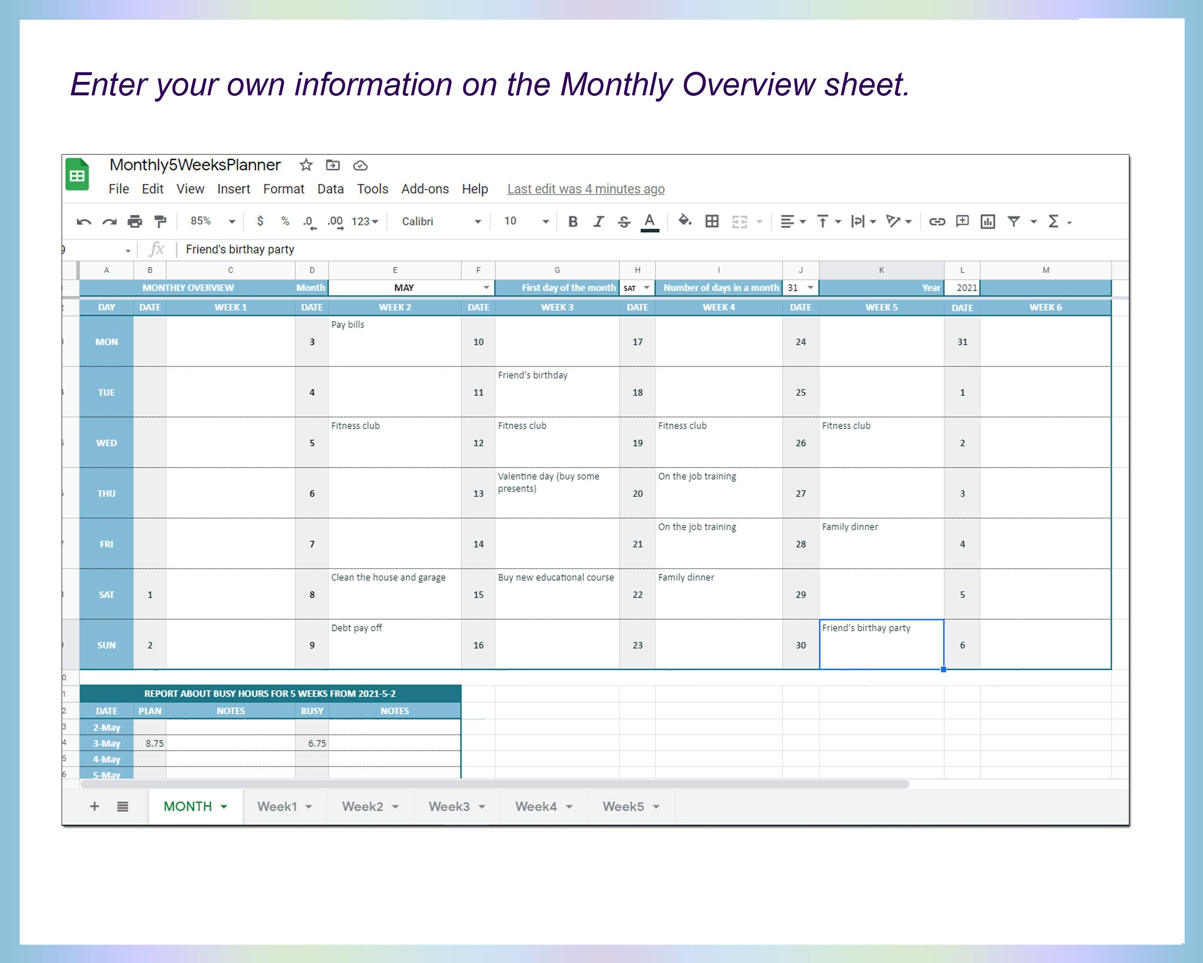Open the borders menu icon

pyautogui.click(x=712, y=221)
